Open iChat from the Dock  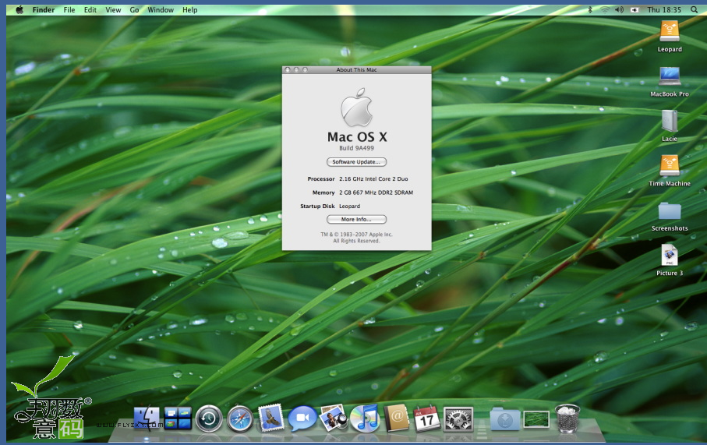[x=302, y=419]
